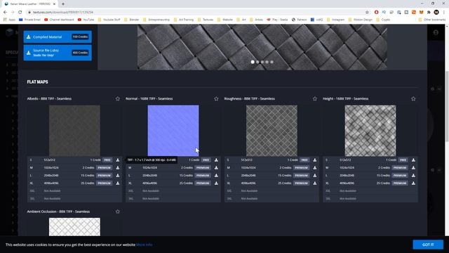Download Albedo 1024x1024 map
This screenshot has height=253, width=449.
[118, 168]
